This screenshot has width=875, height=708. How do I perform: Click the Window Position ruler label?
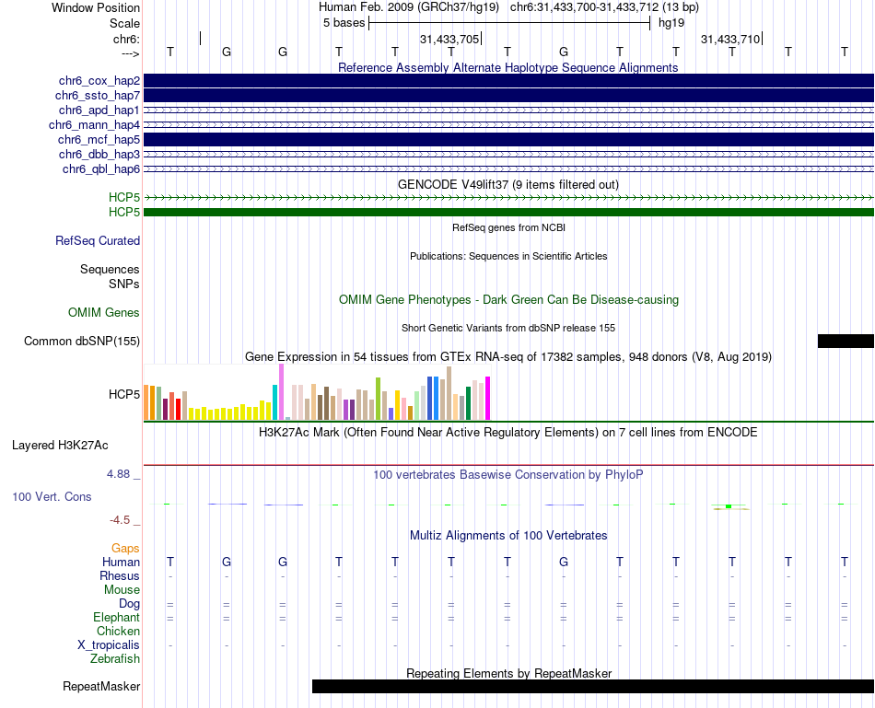96,7
